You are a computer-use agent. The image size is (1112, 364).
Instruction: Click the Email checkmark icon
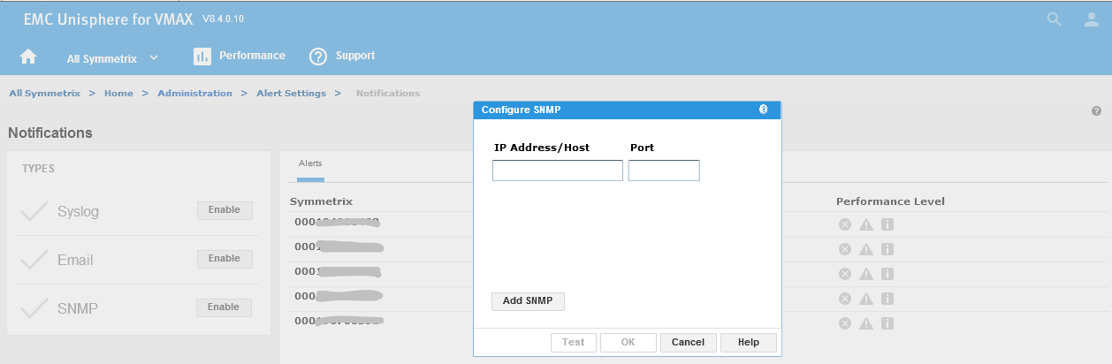34,260
